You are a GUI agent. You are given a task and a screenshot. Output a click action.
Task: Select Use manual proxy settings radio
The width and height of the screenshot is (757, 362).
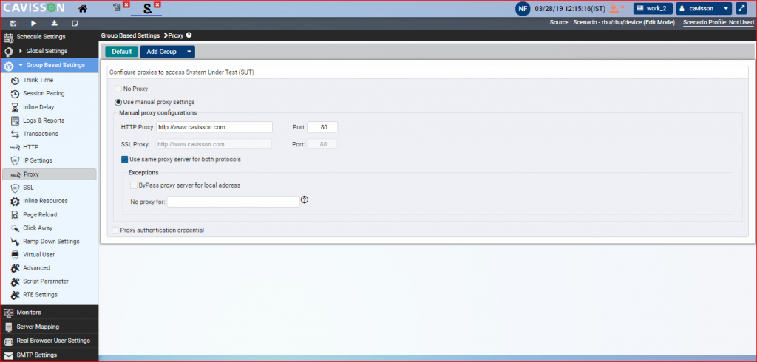click(x=118, y=103)
